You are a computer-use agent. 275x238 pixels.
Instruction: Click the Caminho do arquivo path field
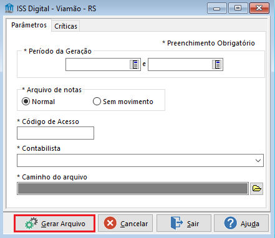pos(133,189)
